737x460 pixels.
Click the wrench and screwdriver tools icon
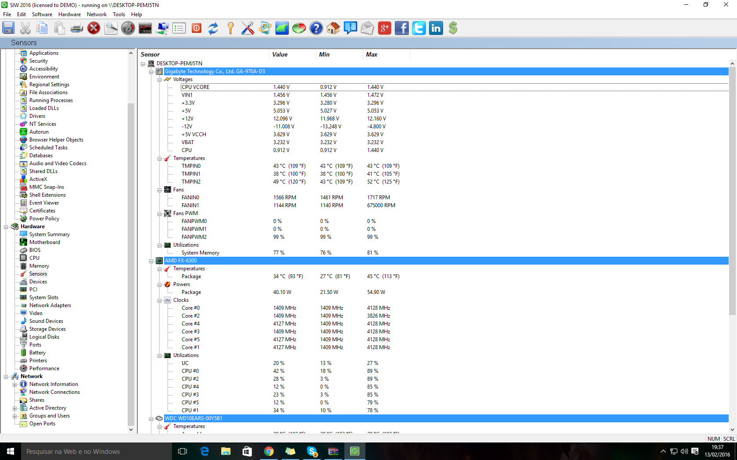tap(248, 28)
